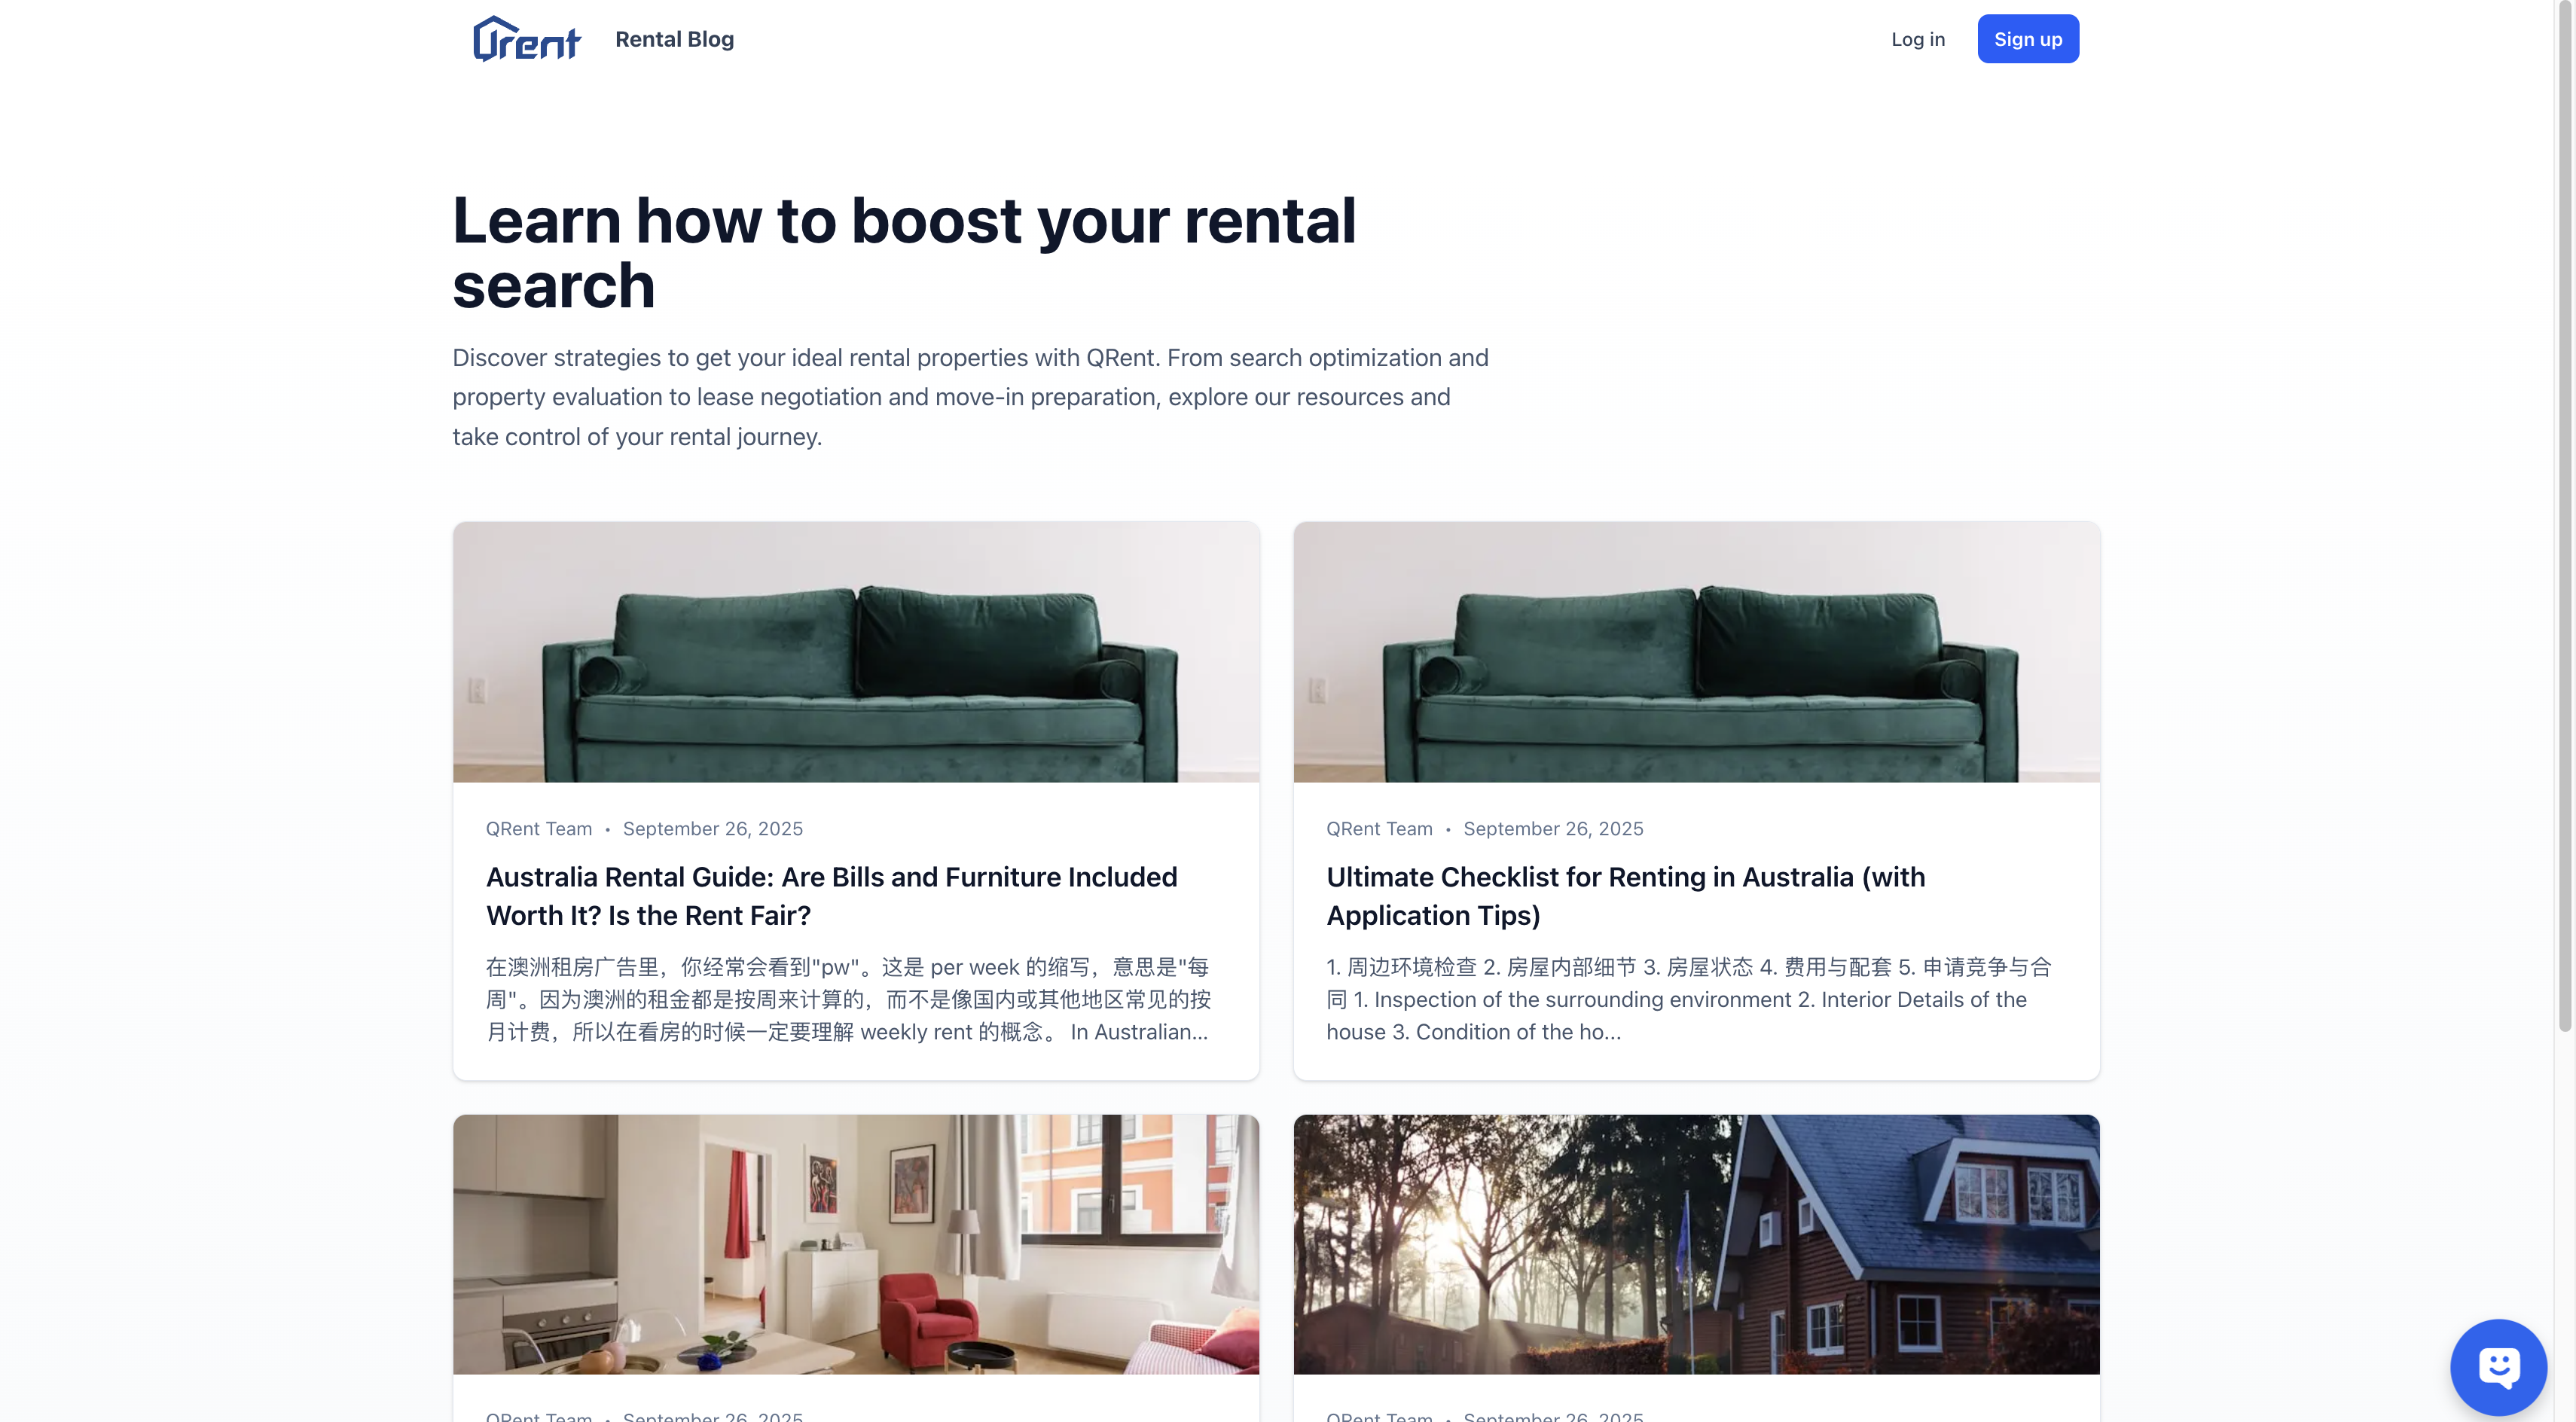Open the chatbot smiley icon
The width and height of the screenshot is (2576, 1422).
click(2498, 1366)
